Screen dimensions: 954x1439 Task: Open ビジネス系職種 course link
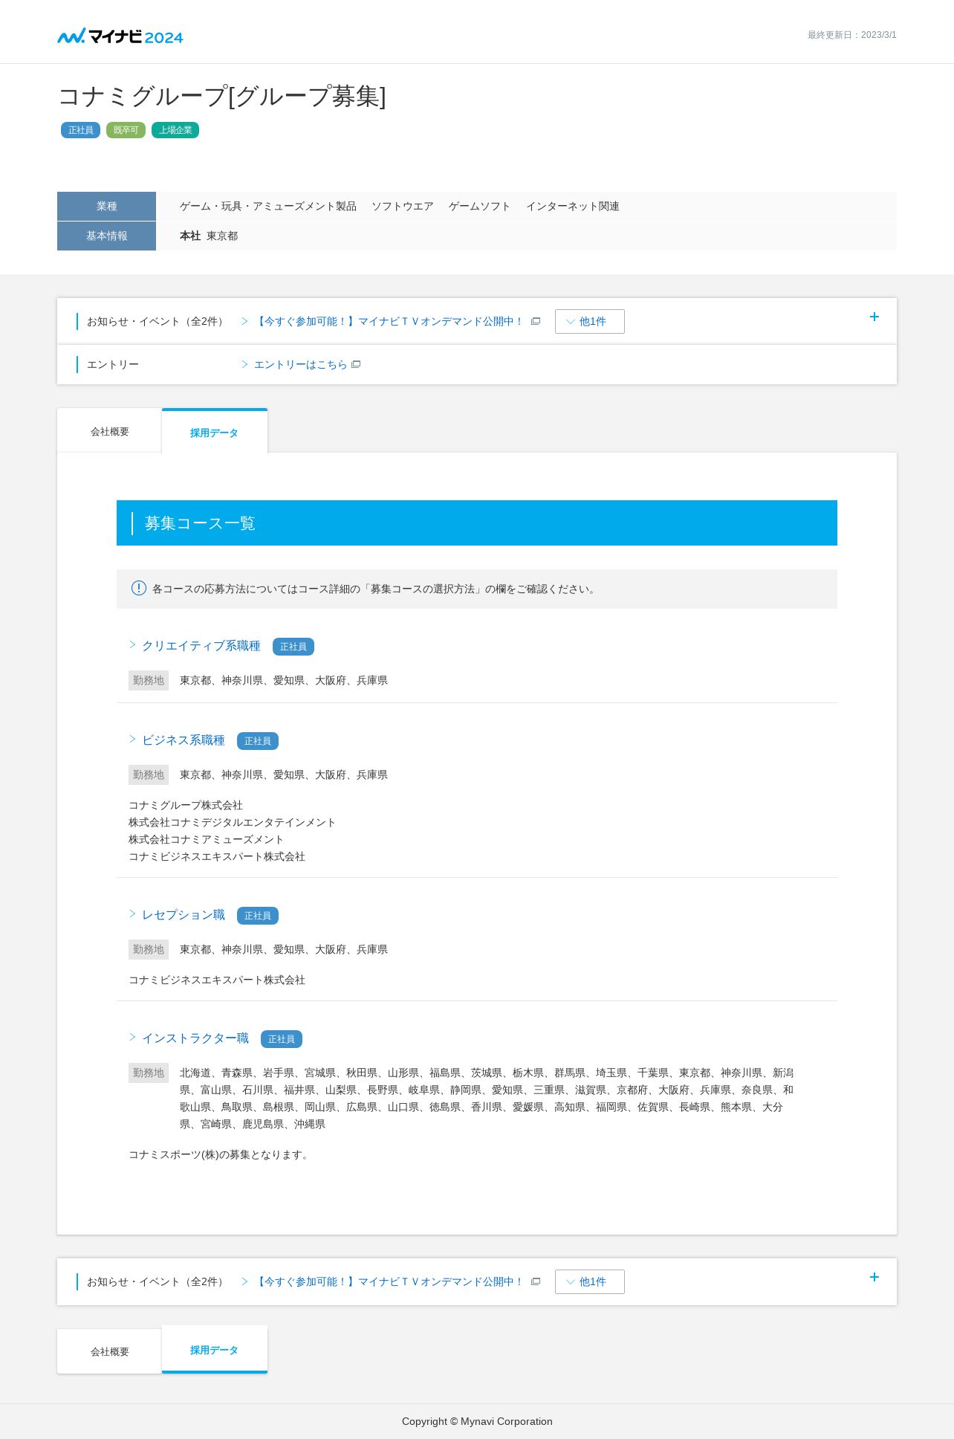[184, 740]
